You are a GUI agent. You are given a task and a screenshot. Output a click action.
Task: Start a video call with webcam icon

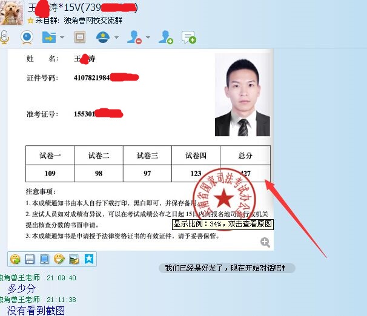coord(27,38)
